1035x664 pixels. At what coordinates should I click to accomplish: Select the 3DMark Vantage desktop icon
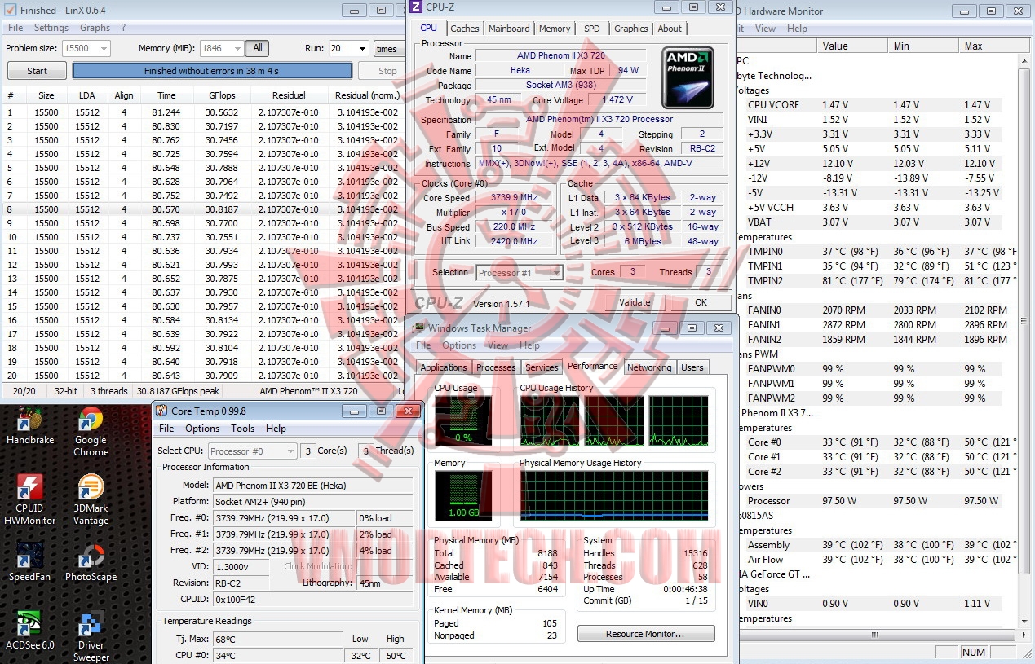[91, 500]
